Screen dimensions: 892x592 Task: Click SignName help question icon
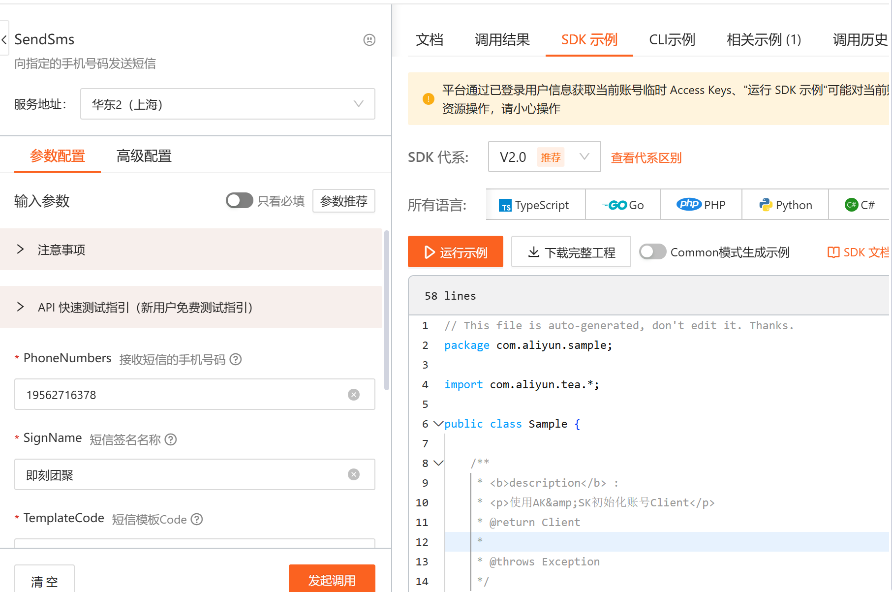coord(171,439)
